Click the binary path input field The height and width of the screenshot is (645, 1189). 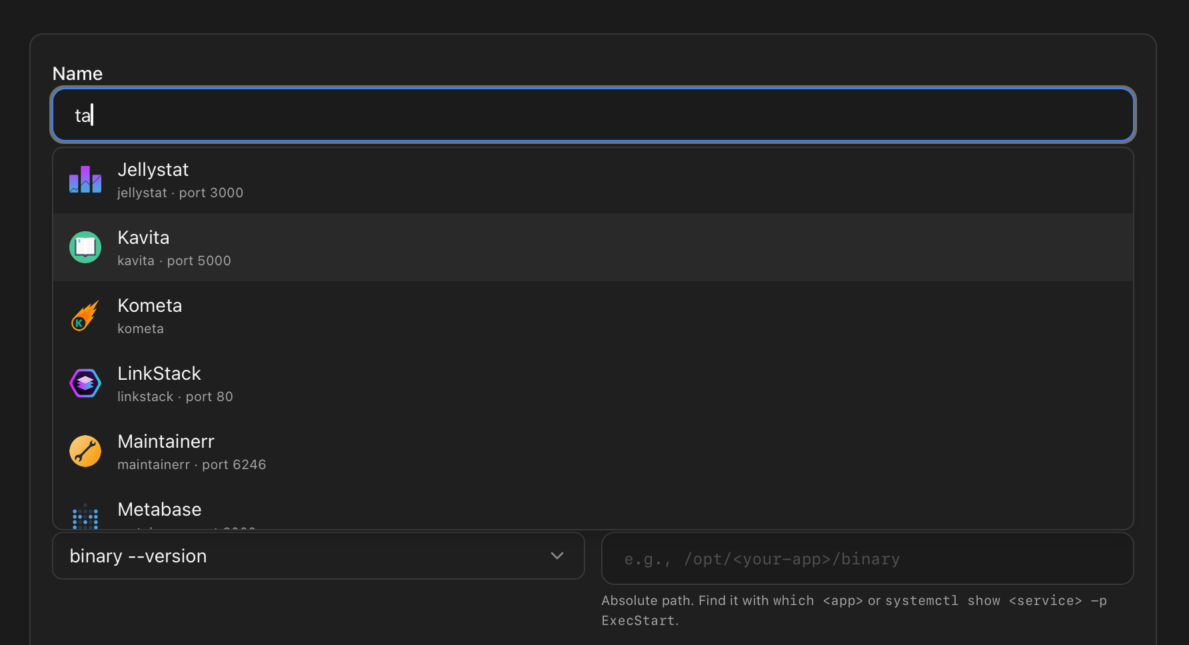868,558
